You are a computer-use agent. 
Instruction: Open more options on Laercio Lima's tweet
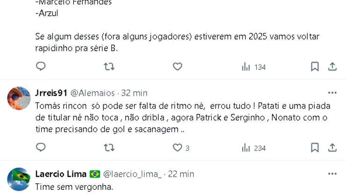[332, 174]
